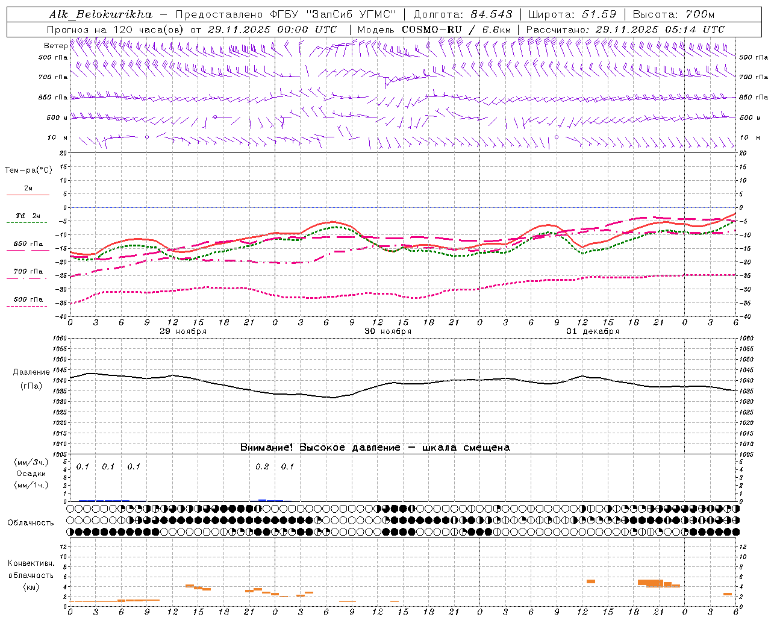
Task: Click the 1040 tick on left pressure axis
Action: point(60,381)
